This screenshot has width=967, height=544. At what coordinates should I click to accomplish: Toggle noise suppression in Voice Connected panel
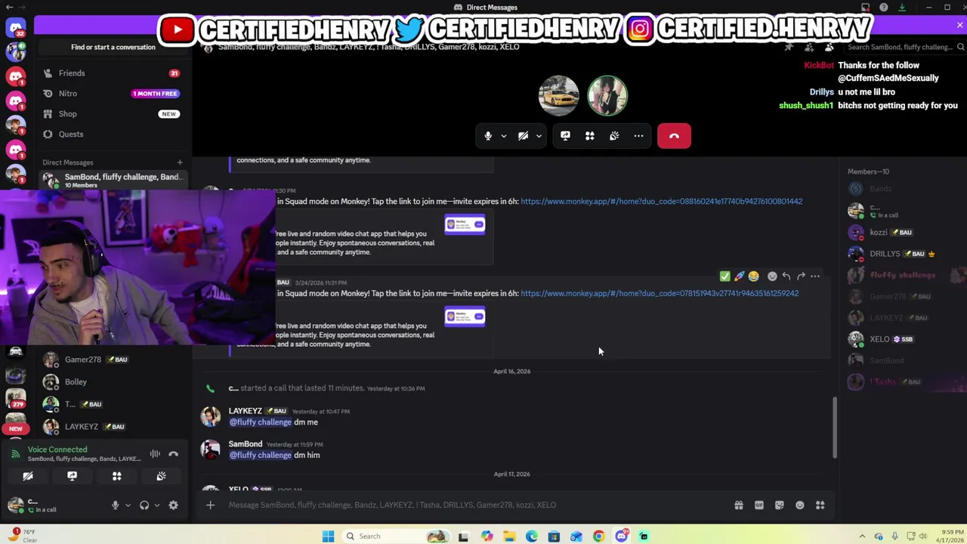pyautogui.click(x=155, y=454)
